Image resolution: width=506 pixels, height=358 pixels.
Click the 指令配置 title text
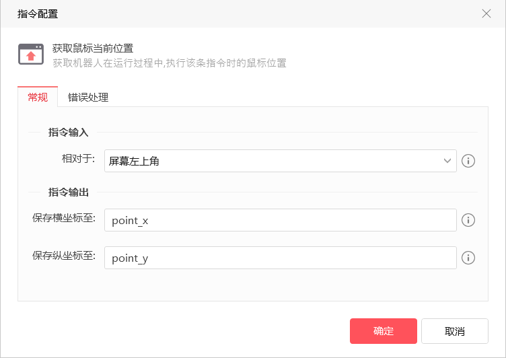coord(38,13)
